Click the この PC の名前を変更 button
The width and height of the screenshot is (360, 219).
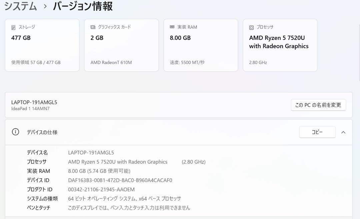point(318,105)
